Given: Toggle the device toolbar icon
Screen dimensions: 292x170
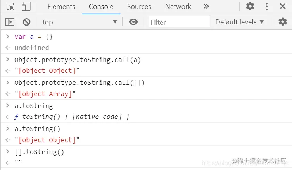Looking at the screenshot, I should [x=26, y=7].
